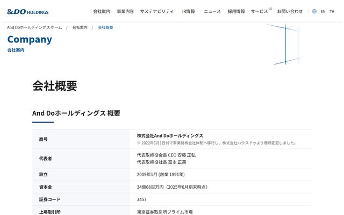344x215 pixels.
Task: Open the サービス menu item
Action: (259, 11)
